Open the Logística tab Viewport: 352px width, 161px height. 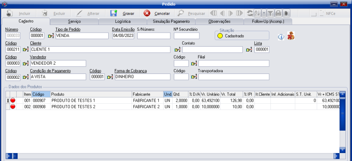[x=123, y=22]
